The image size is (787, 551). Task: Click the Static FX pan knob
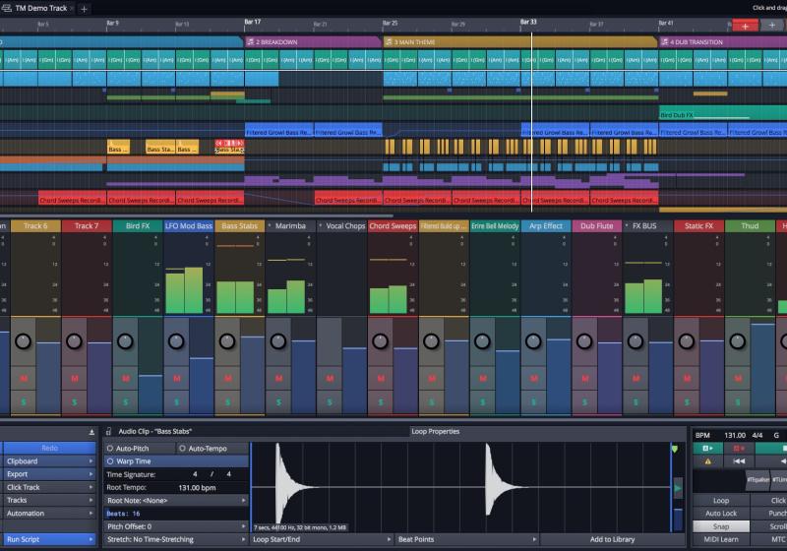tap(686, 341)
